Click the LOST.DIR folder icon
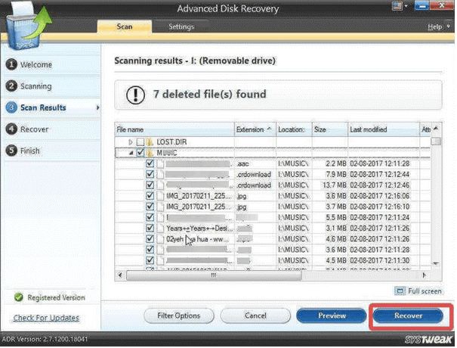Image resolution: width=457 pixels, height=348 pixels. (150, 142)
